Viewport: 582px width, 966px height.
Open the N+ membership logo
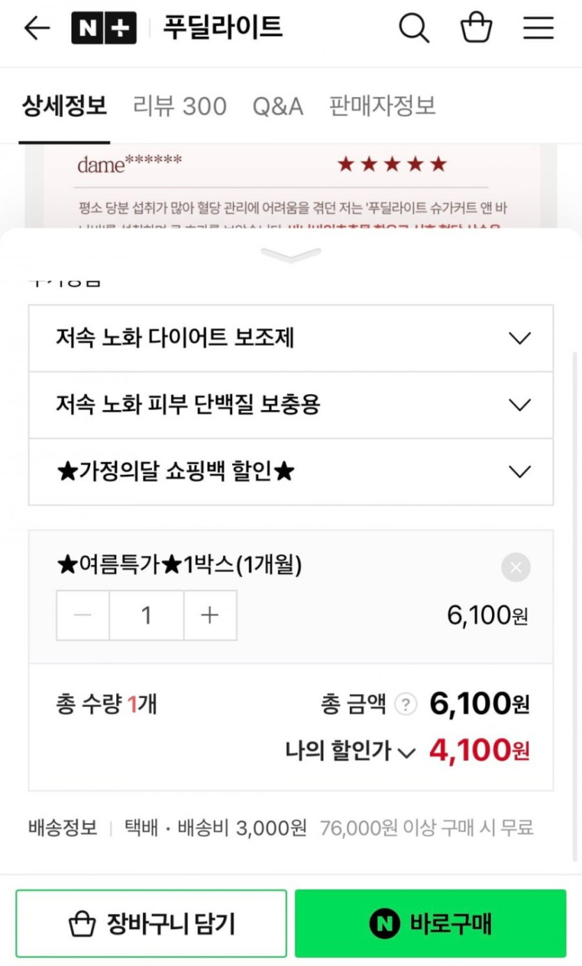[x=104, y=28]
